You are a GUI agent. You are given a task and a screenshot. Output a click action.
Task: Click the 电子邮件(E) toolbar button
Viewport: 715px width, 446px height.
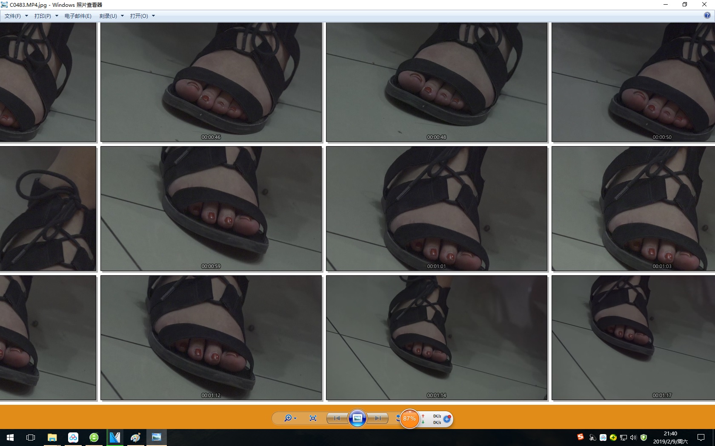pyautogui.click(x=78, y=16)
